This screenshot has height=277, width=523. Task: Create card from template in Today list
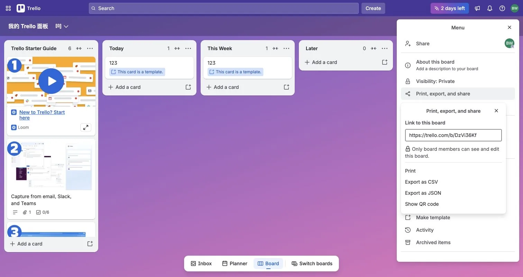coord(188,87)
